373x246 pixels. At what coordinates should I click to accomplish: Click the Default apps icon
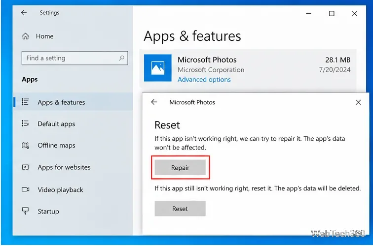pos(25,123)
